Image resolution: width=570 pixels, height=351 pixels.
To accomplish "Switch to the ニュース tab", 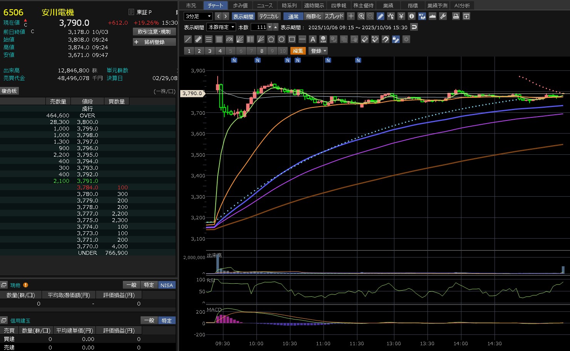I will tap(265, 5).
